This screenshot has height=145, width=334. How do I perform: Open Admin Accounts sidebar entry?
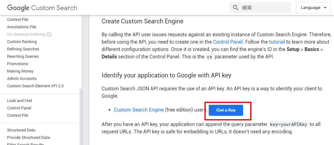22,79
